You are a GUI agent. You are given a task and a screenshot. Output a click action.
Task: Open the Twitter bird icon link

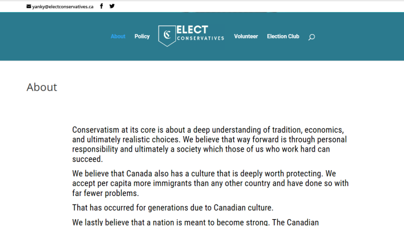coord(112,6)
